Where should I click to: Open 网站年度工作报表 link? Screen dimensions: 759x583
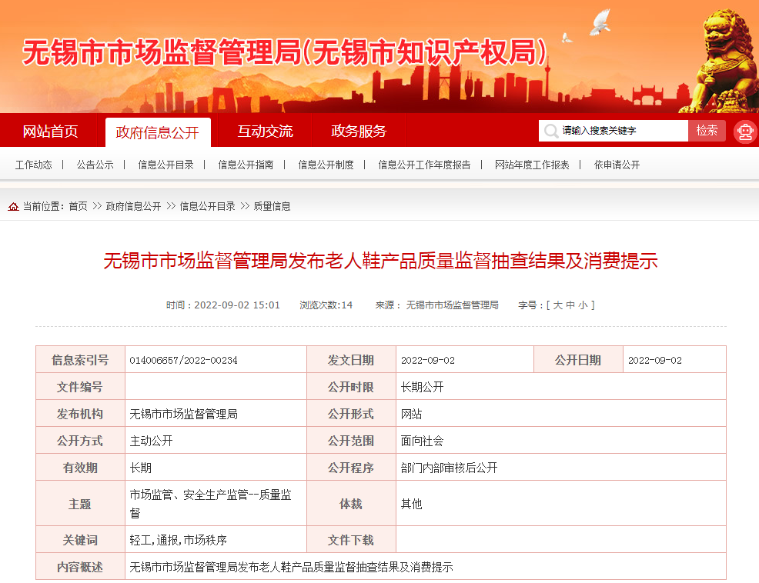(532, 165)
